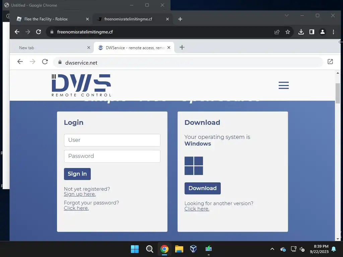Click muted volume tray icon

302,249
